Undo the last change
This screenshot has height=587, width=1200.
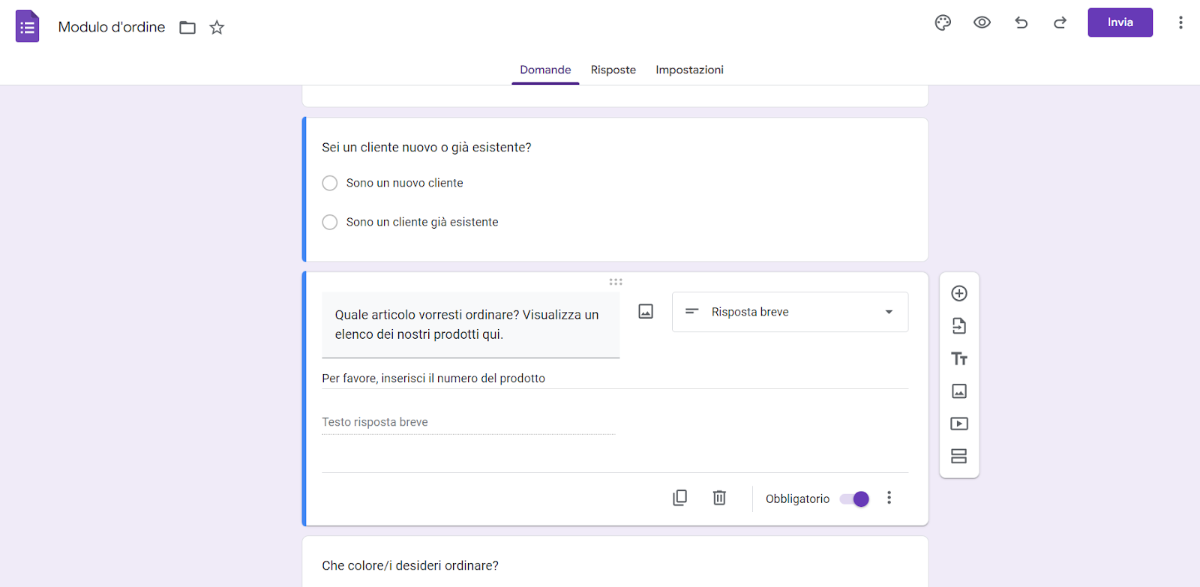1021,22
